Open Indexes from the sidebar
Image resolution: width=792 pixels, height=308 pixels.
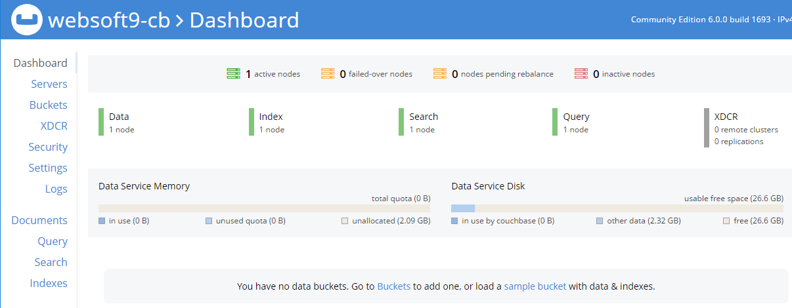[49, 283]
